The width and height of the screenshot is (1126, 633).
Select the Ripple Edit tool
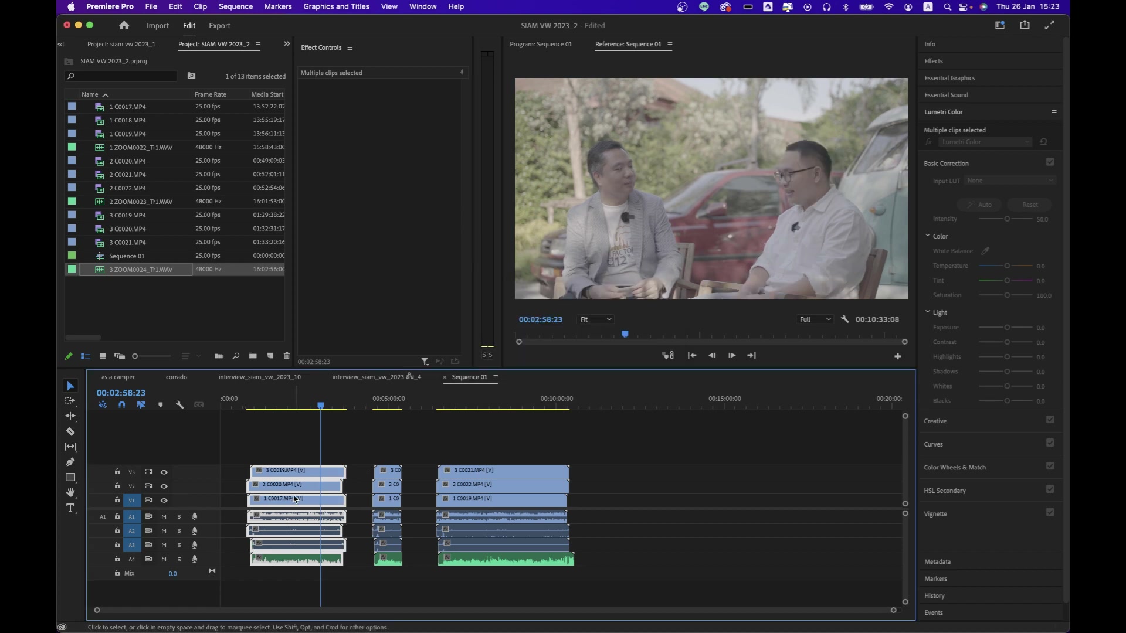[70, 416]
